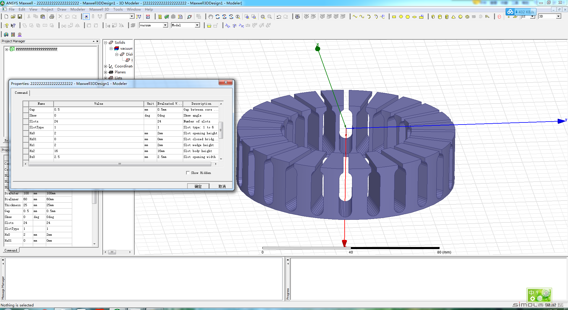Click the eye visibility toolbar icon
The image size is (568, 310).
(x=297, y=17)
